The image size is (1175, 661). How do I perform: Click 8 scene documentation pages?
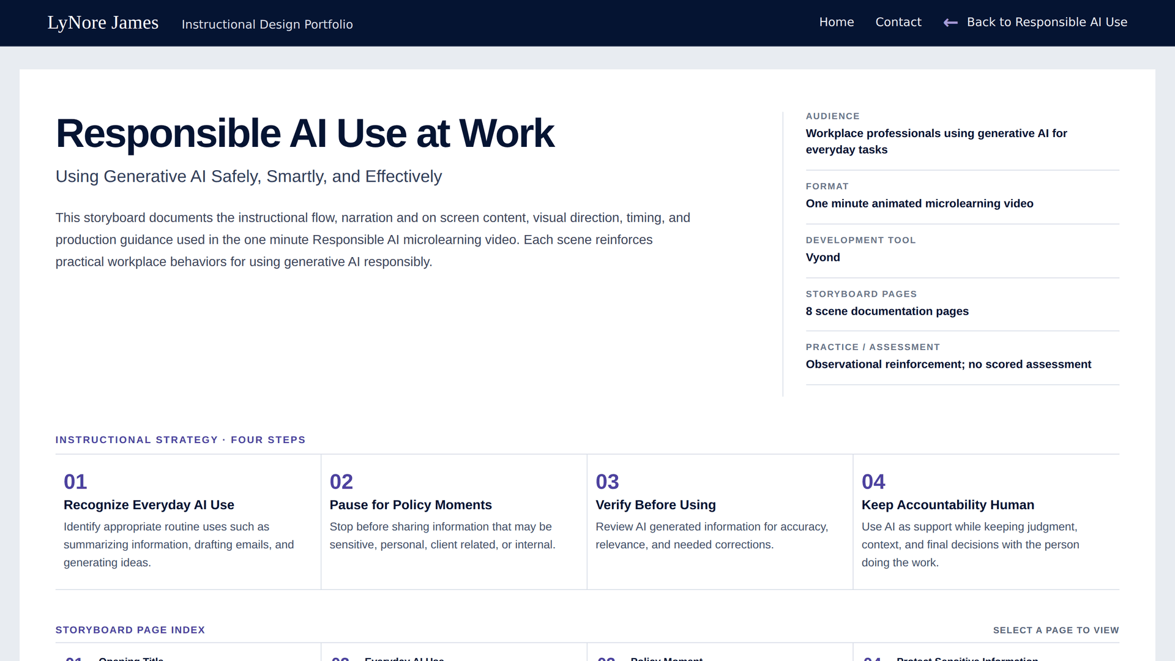[887, 312]
